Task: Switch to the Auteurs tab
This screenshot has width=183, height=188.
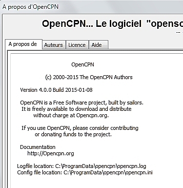Action: (54, 45)
